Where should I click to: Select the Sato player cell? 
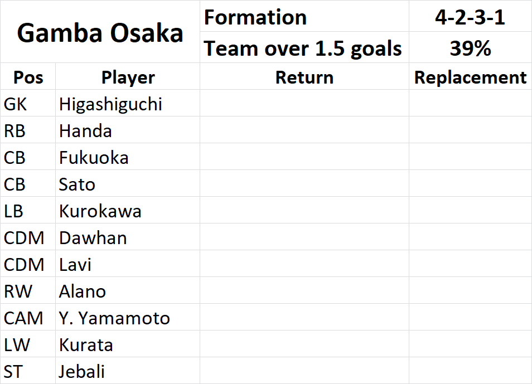[x=128, y=183]
